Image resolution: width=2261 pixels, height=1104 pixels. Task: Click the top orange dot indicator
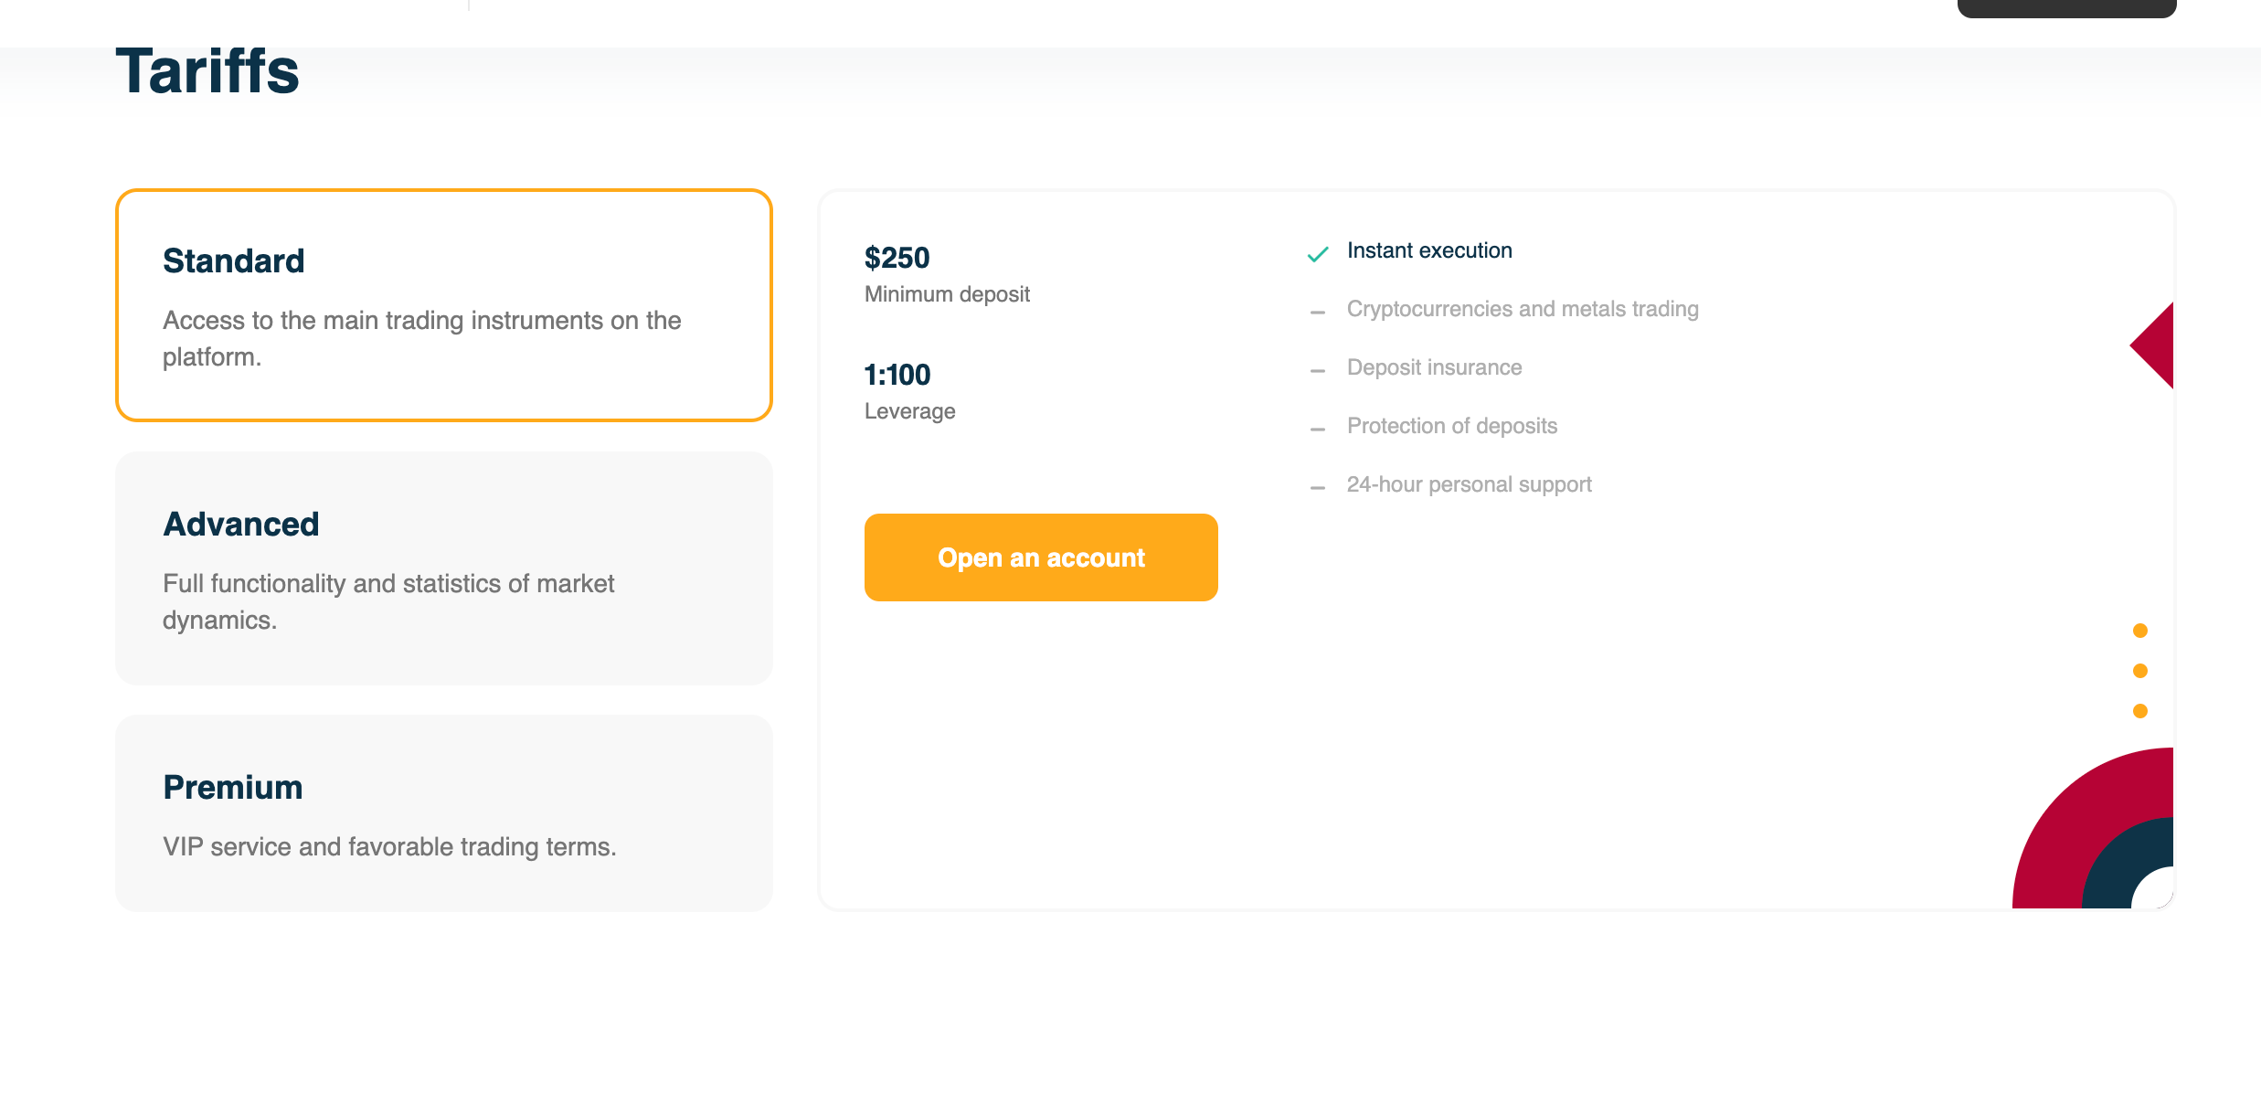coord(2140,631)
